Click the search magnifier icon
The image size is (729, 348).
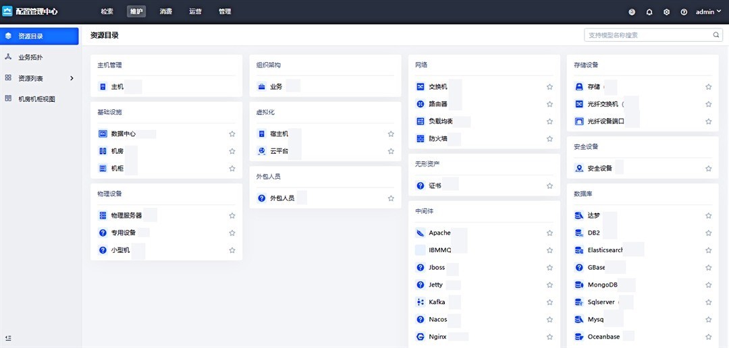[x=716, y=35]
